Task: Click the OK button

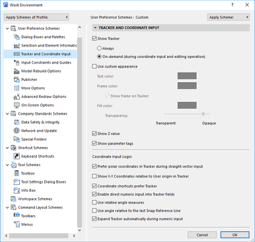Action: click(235, 235)
